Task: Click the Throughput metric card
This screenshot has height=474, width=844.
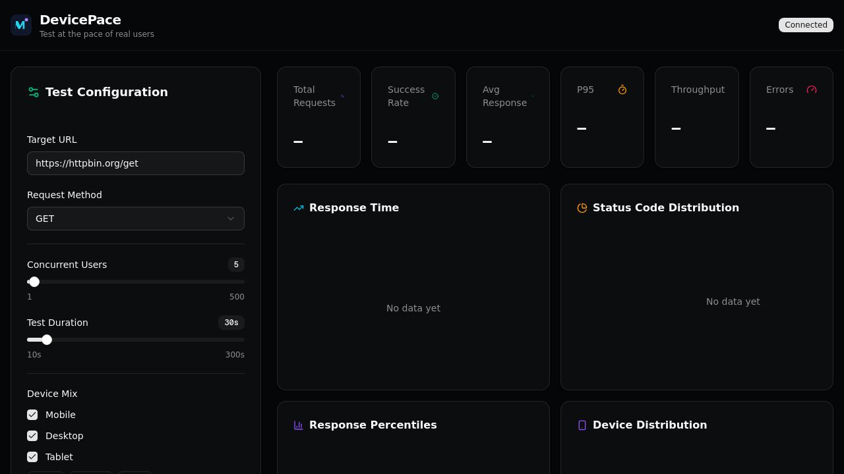Action: coord(697,117)
